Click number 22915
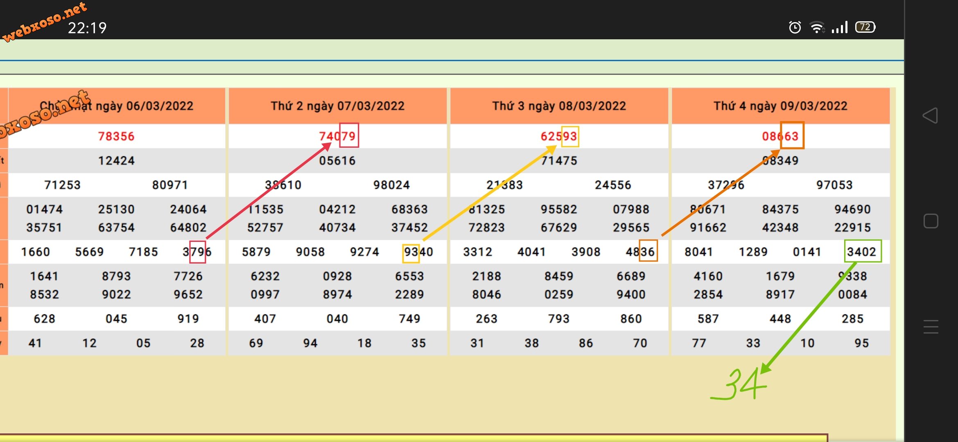Screen dimensions: 958x442 852,228
